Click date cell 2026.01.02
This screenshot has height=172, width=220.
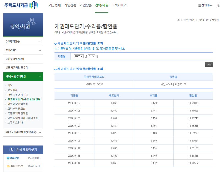(x=74, y=103)
